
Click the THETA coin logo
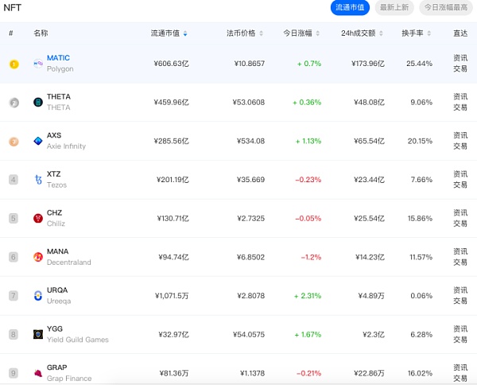(38, 102)
